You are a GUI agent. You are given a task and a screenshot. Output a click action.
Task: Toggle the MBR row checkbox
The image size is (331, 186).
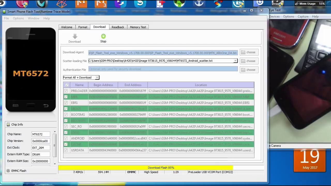click(66, 97)
